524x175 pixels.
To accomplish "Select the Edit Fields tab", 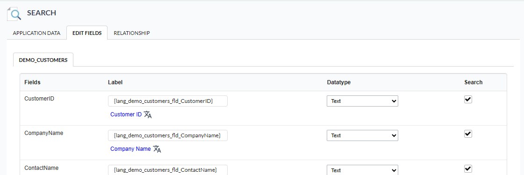I will [x=87, y=33].
